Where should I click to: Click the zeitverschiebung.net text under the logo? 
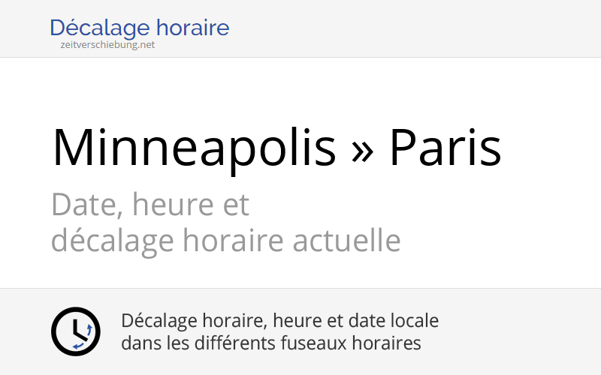[x=107, y=44]
